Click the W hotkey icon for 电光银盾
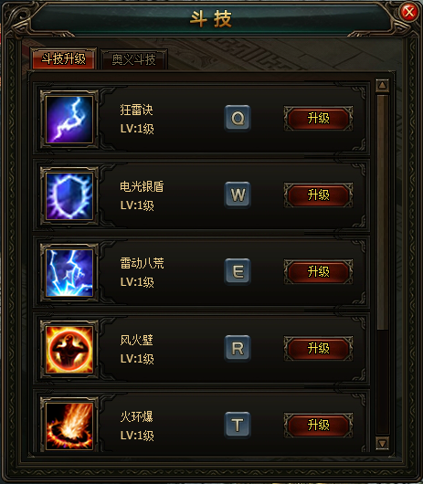The image size is (423, 484). pos(238,195)
